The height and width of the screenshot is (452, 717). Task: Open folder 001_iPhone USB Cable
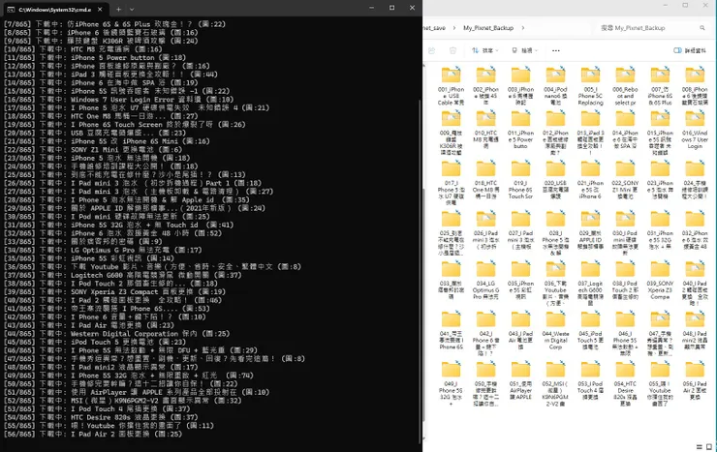click(x=451, y=86)
